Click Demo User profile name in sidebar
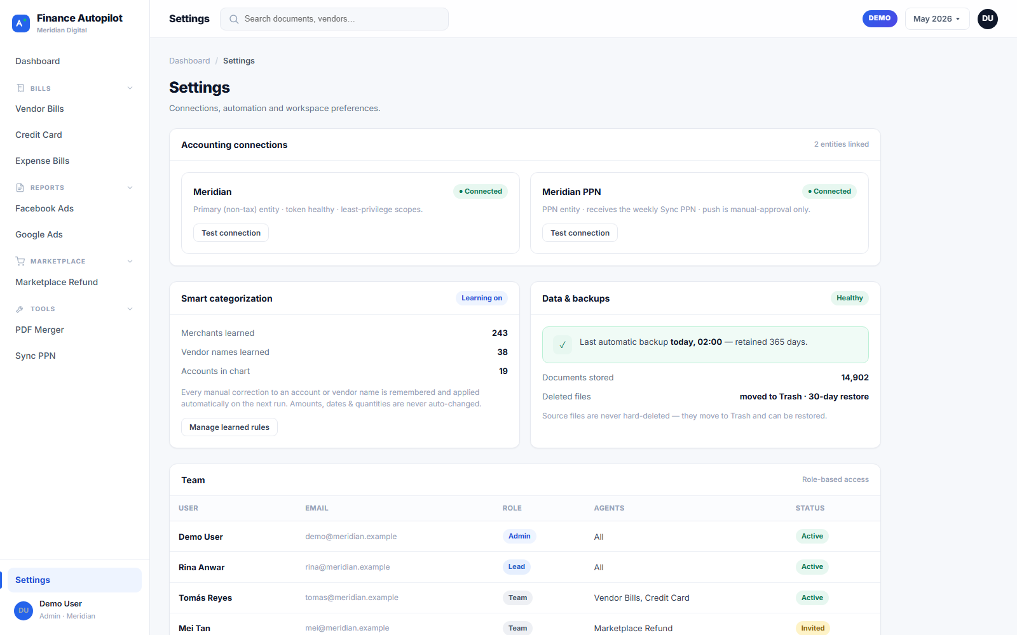The height and width of the screenshot is (635, 1017). (60, 604)
